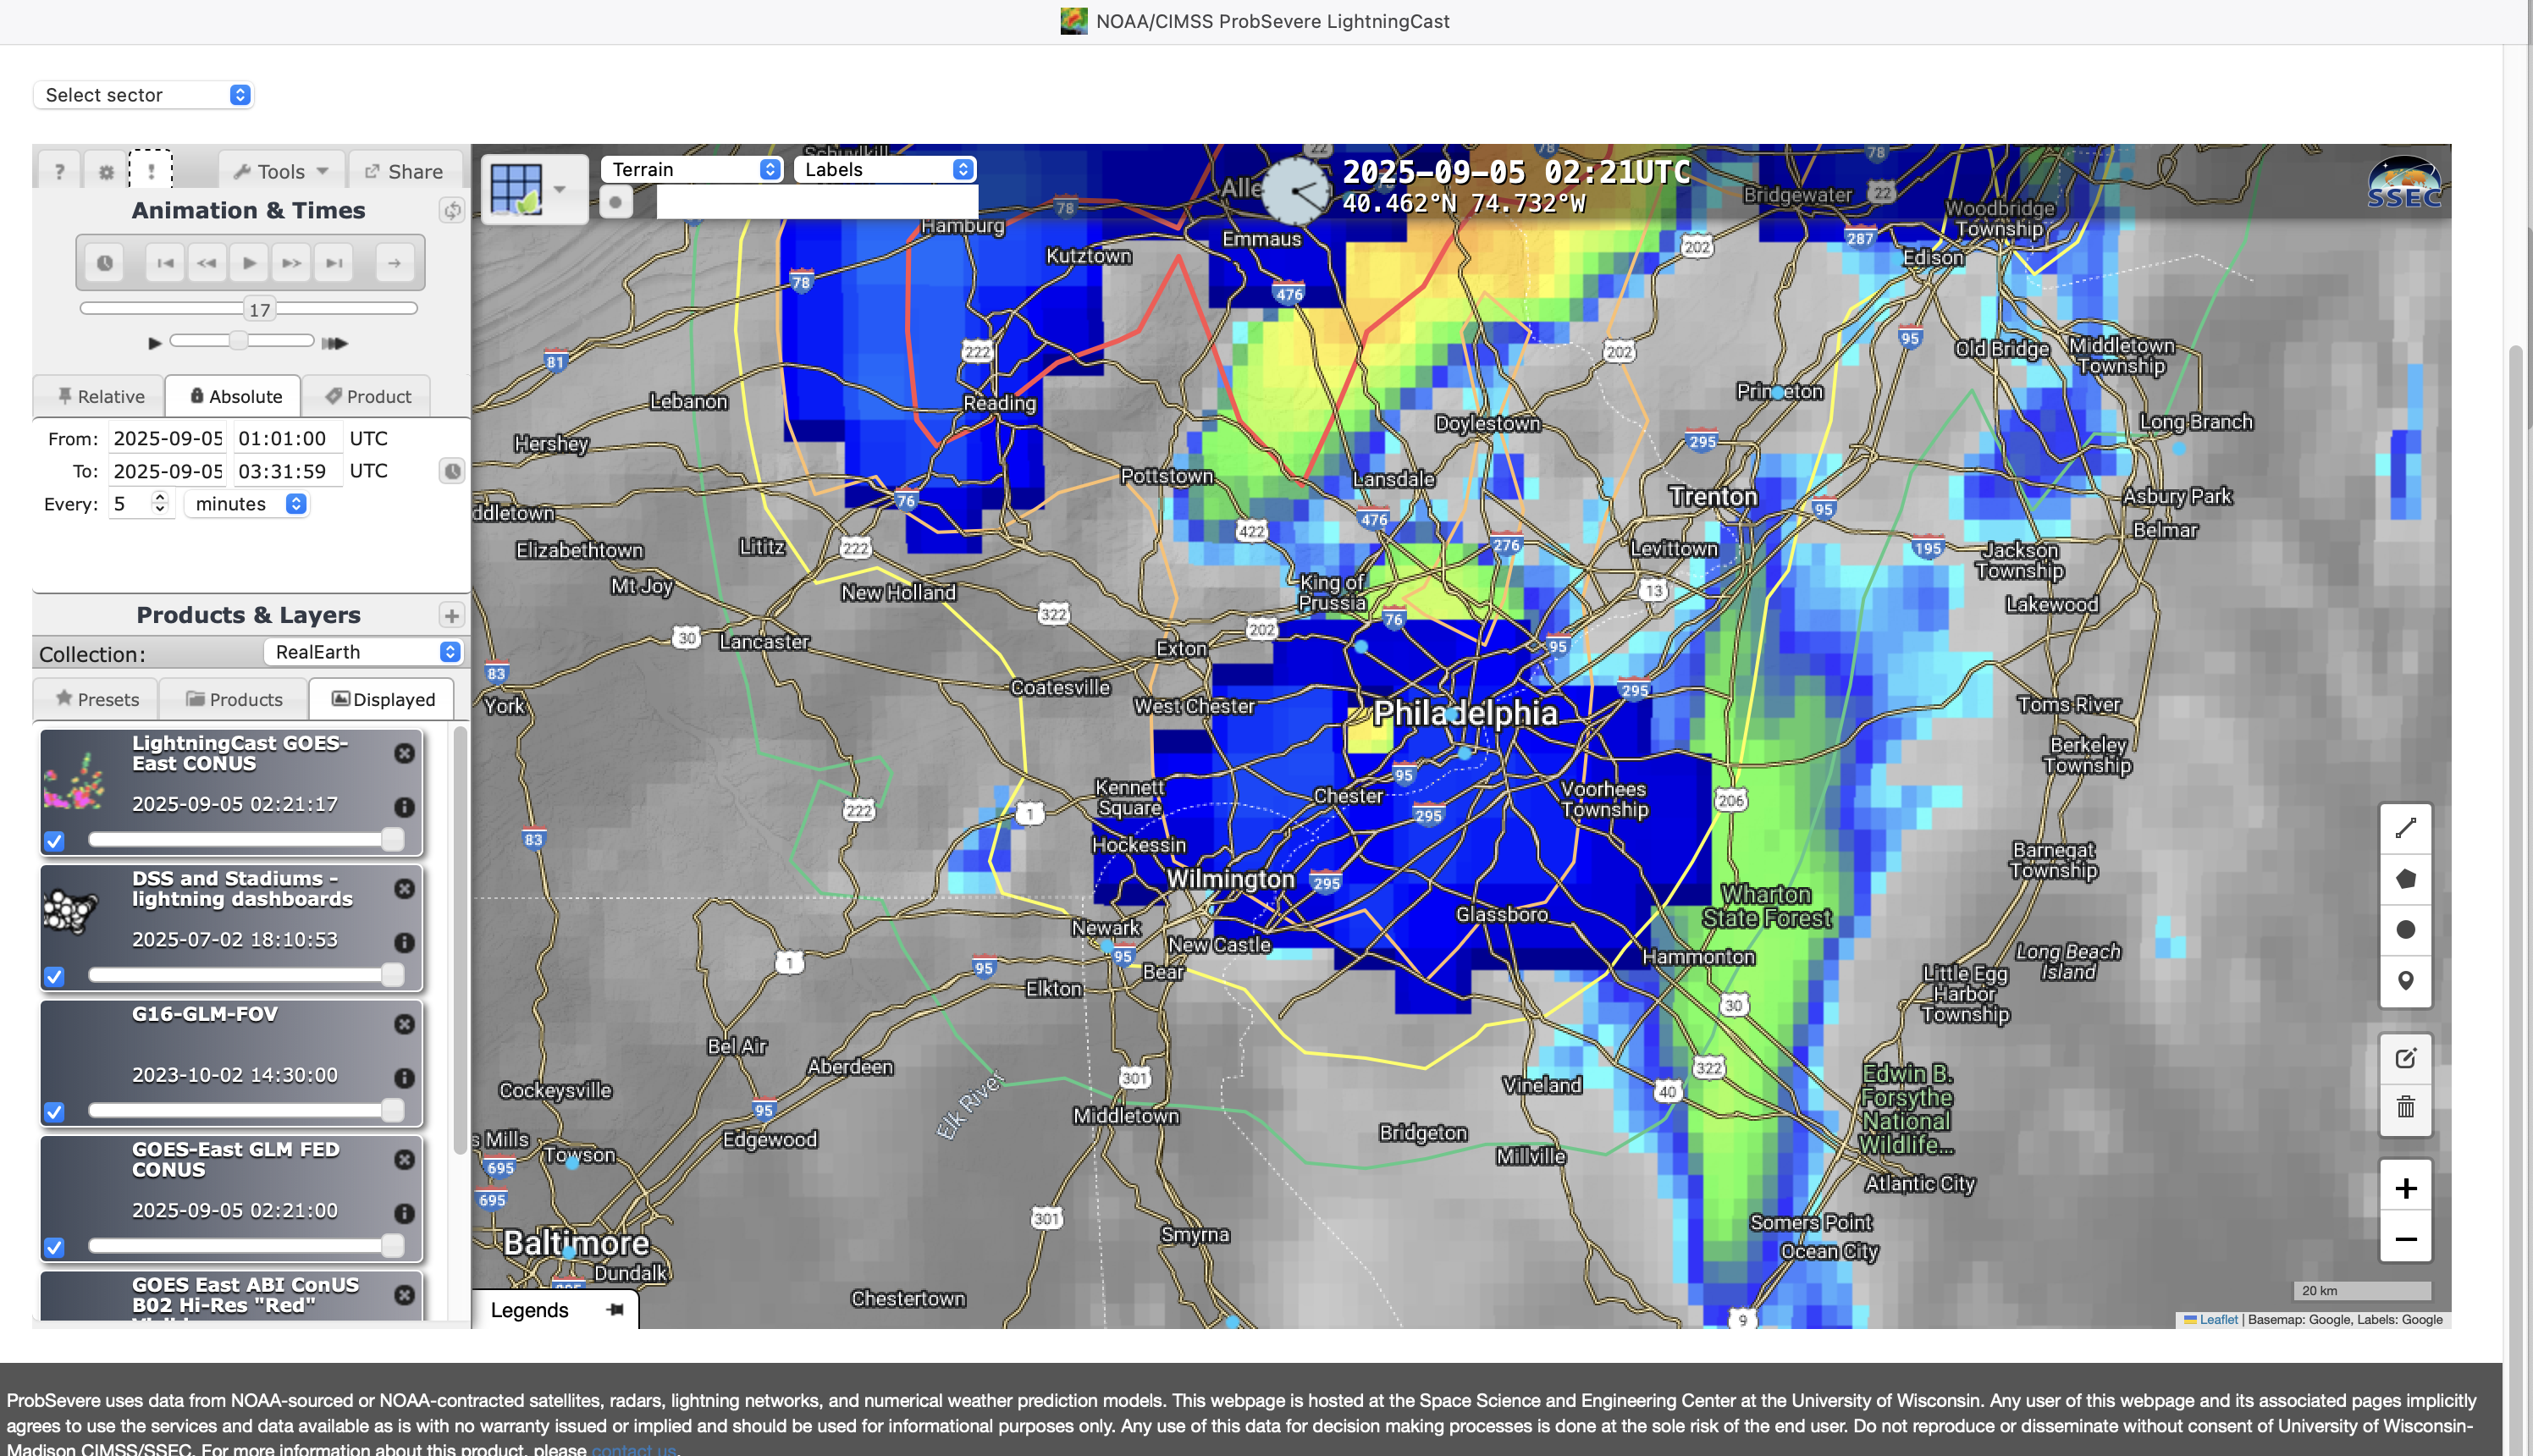Screen dimensions: 2533x1456
Task: Open the Tools menu button
Action: [x=281, y=172]
